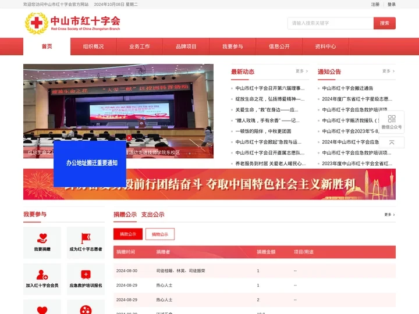Image resolution: width=419 pixels, height=314 pixels.
Task: Open news “赠人玫瑰，手有余香”
Action: pos(267,120)
